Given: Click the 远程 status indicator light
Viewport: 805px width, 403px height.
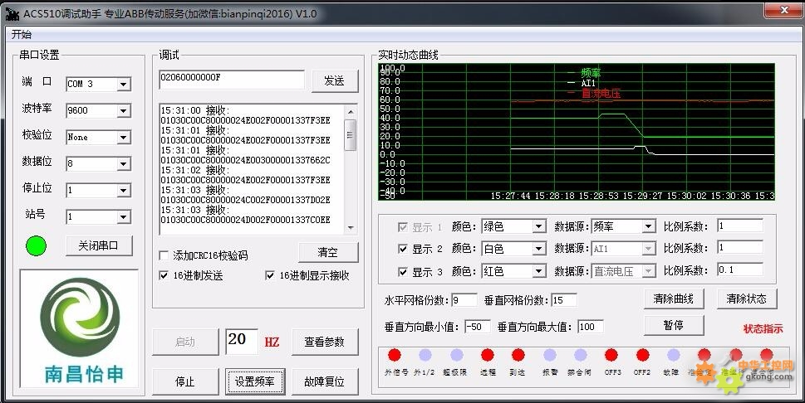Looking at the screenshot, I should 488,355.
